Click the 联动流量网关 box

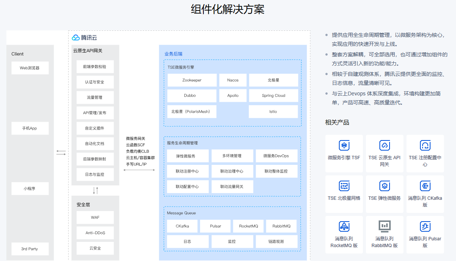point(232,187)
